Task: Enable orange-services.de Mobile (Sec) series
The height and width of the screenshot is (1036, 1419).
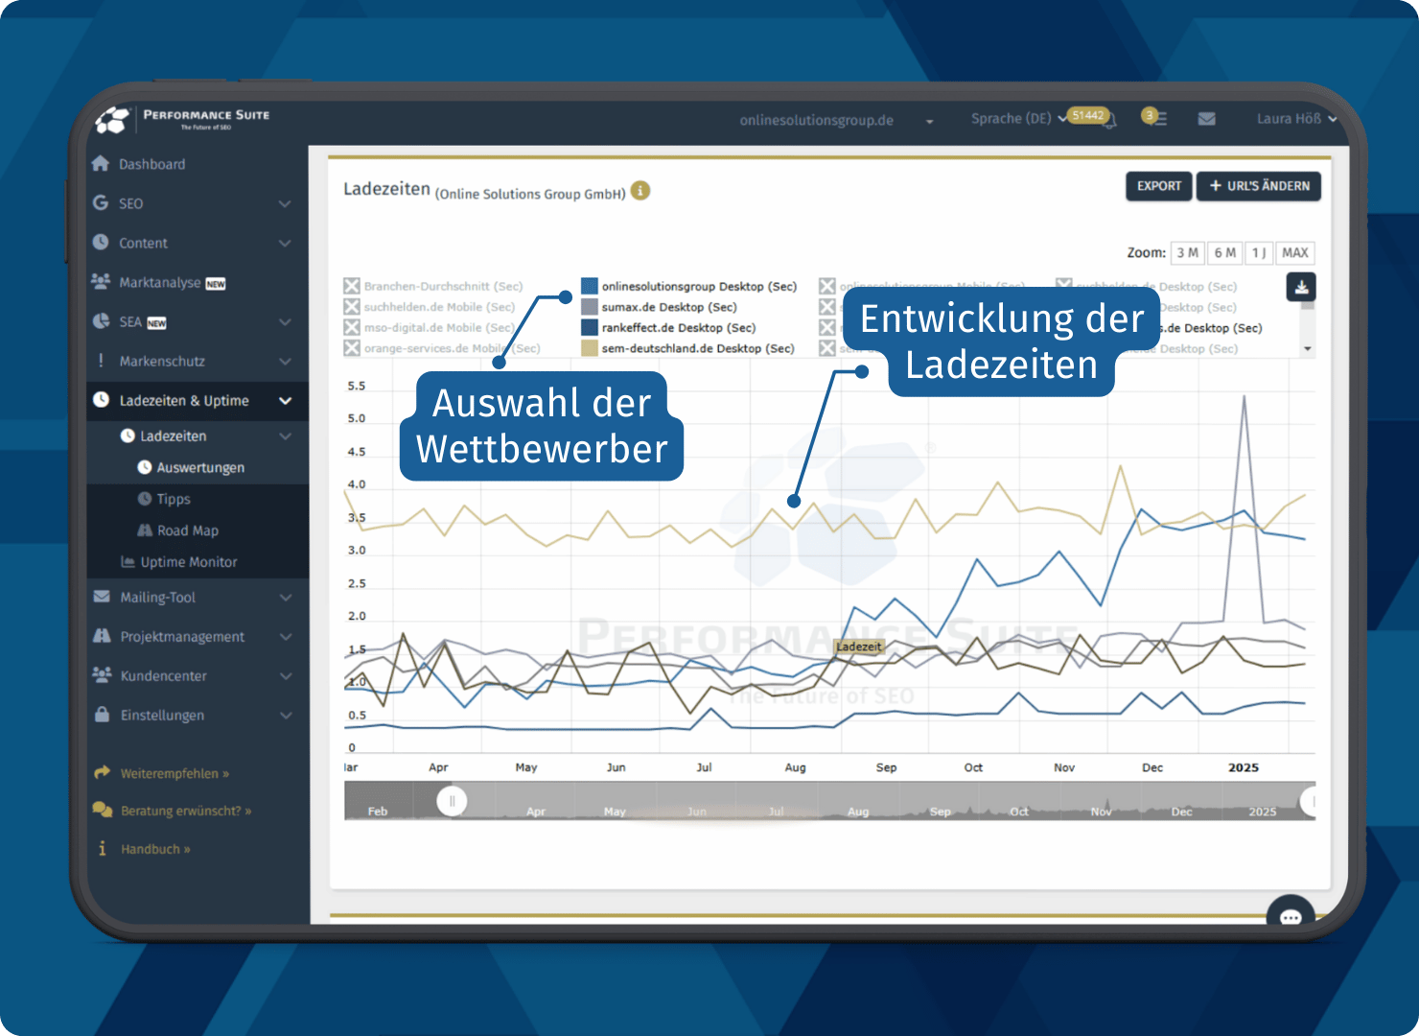Action: click(x=442, y=348)
